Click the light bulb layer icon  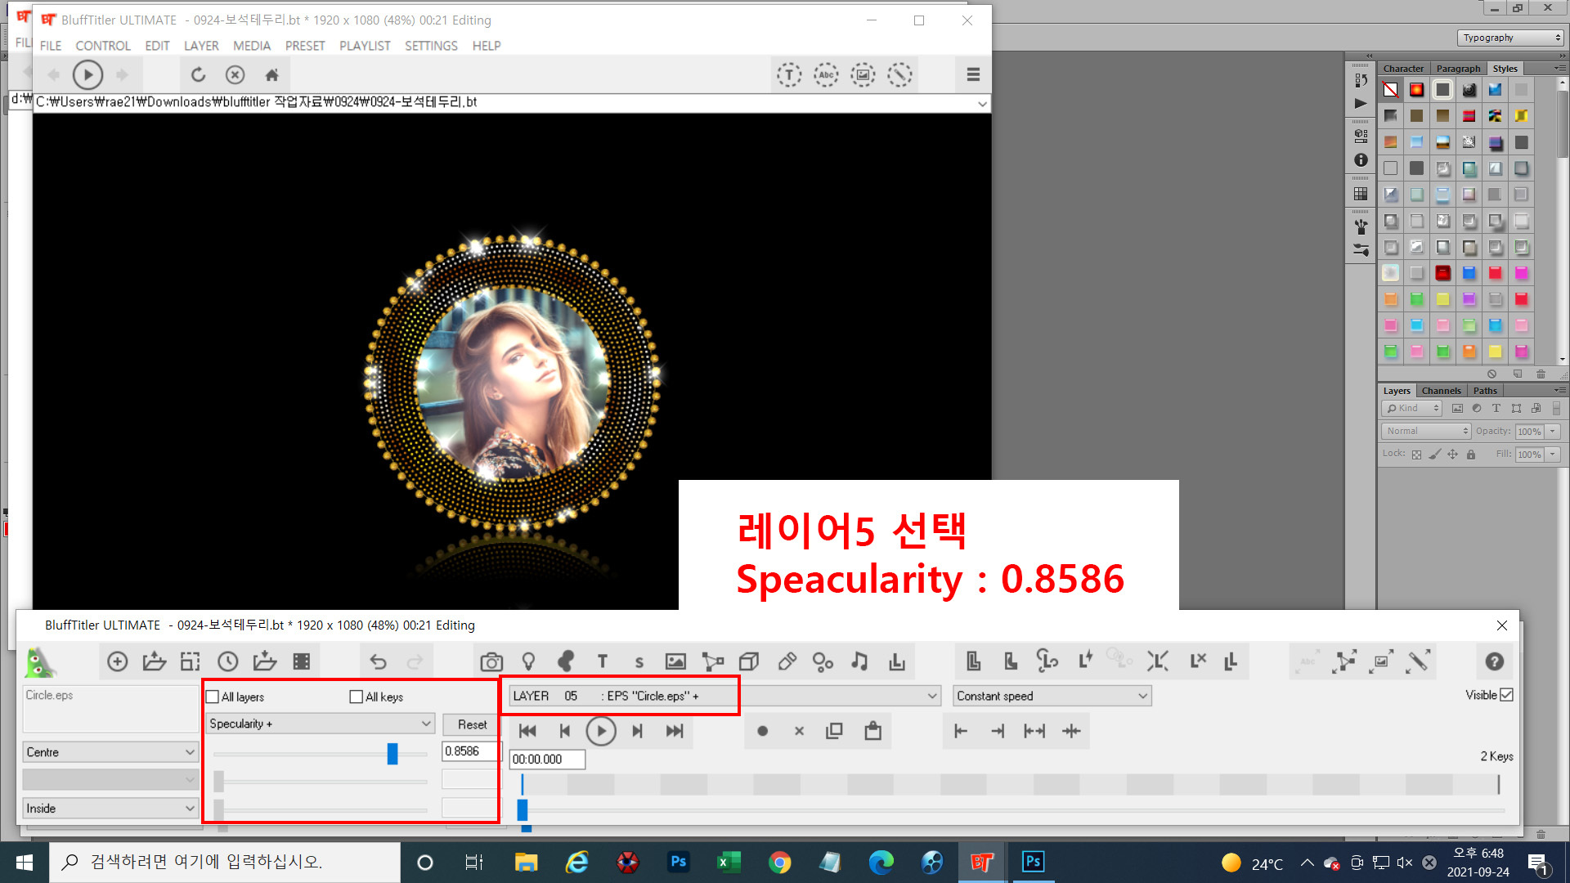coord(528,661)
